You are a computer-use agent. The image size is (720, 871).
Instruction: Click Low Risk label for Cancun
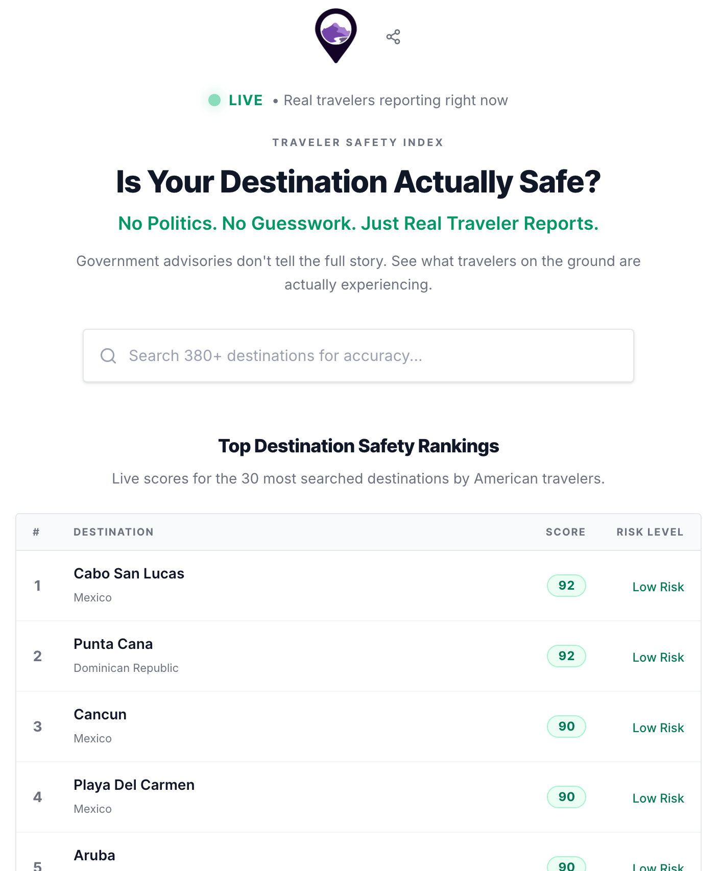coord(658,728)
